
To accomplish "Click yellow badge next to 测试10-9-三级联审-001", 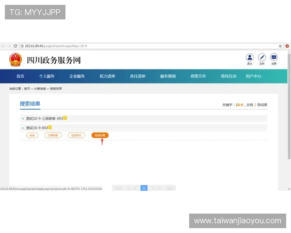I will click(x=65, y=118).
